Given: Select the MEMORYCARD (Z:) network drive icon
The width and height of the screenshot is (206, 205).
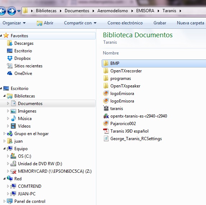Looking at the screenshot, I should (13, 171).
